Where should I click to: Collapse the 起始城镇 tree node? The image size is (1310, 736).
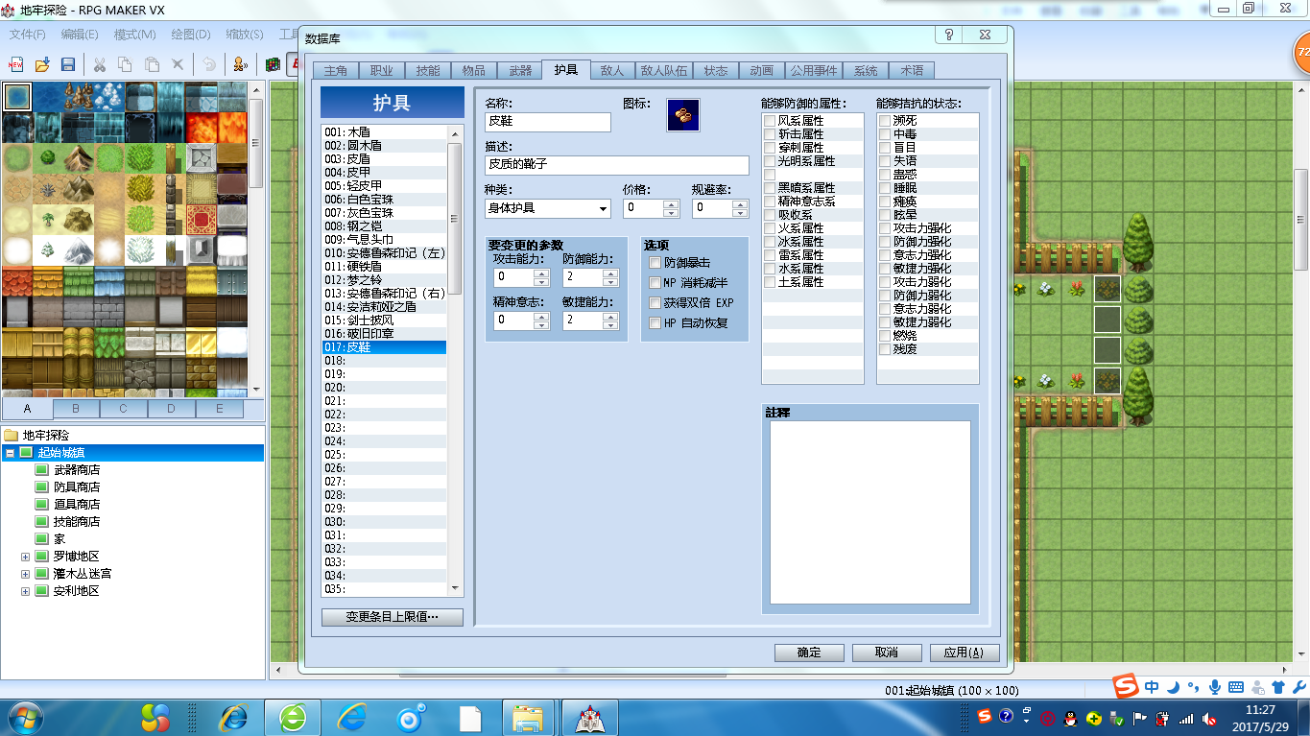[10, 452]
